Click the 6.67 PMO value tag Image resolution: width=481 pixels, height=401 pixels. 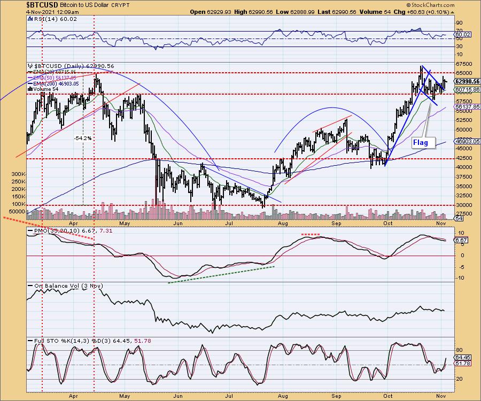(x=462, y=240)
